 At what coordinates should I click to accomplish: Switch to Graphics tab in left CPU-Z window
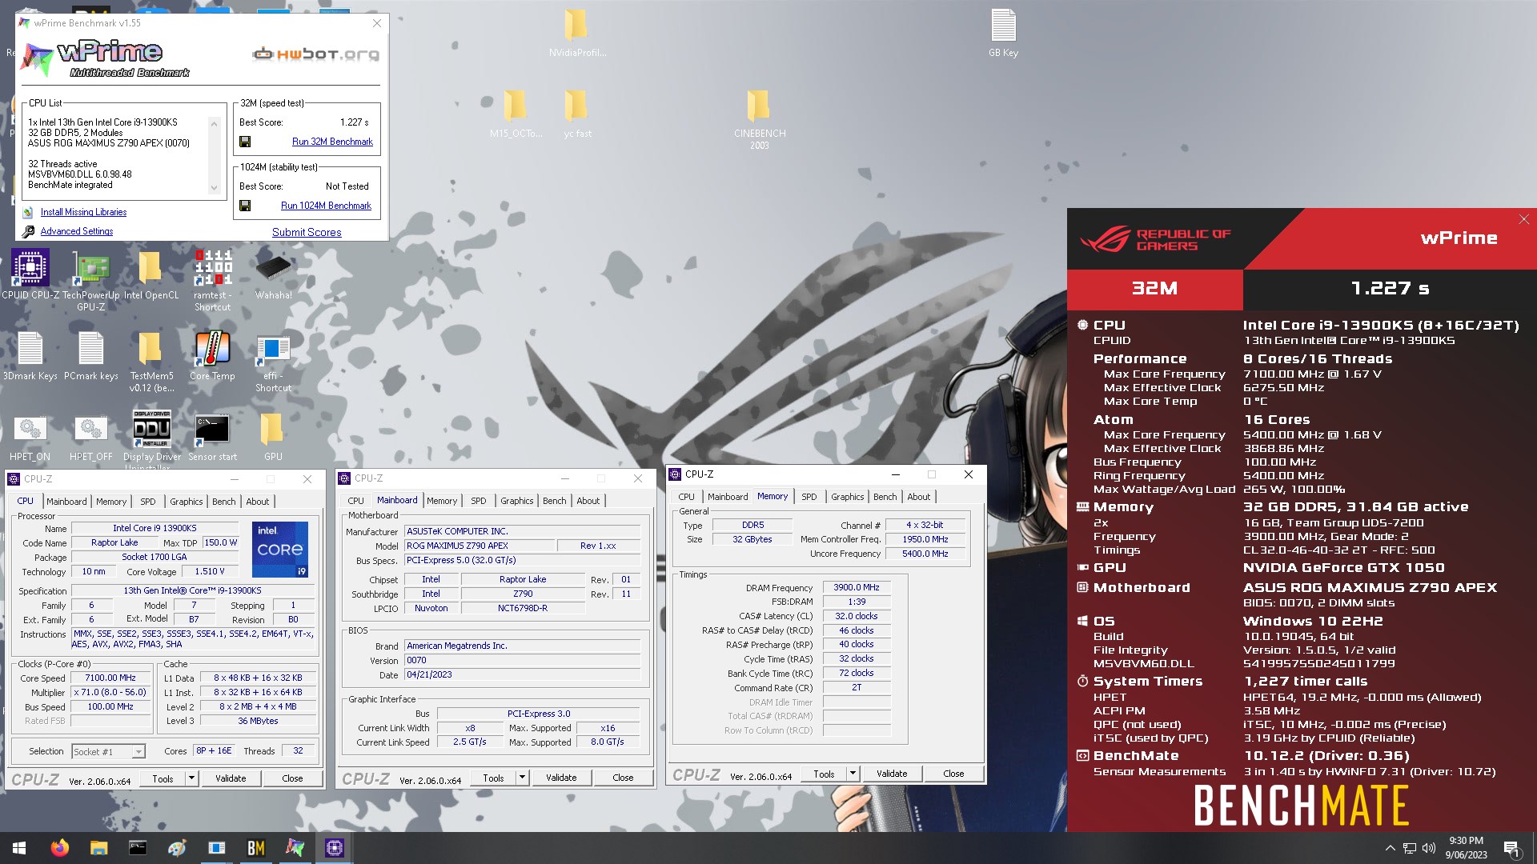[x=186, y=502]
